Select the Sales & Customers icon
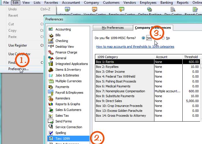 (51, 110)
